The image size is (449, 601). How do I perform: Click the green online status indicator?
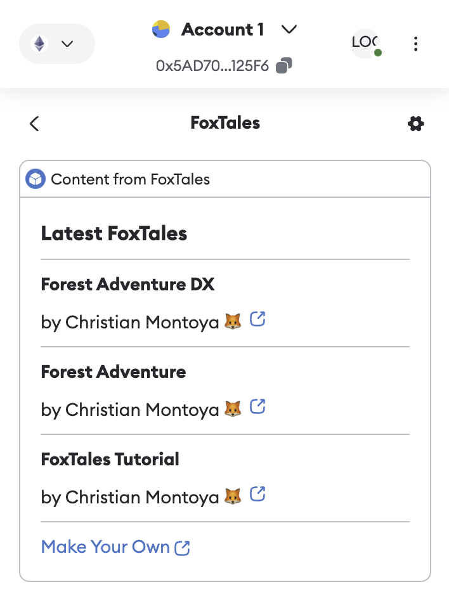[379, 54]
